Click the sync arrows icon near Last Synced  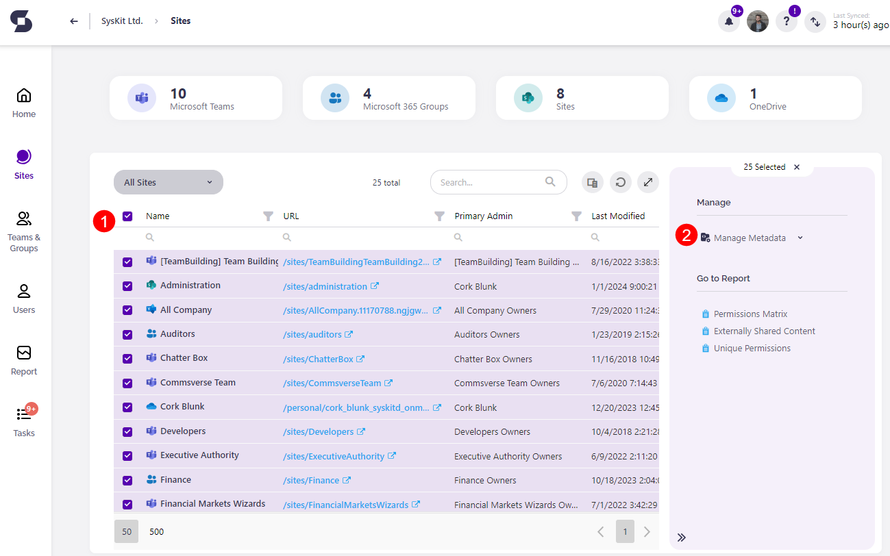(815, 21)
